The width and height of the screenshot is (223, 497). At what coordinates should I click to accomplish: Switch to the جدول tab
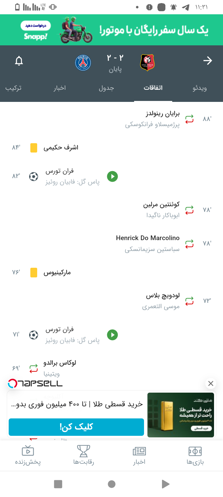[106, 88]
